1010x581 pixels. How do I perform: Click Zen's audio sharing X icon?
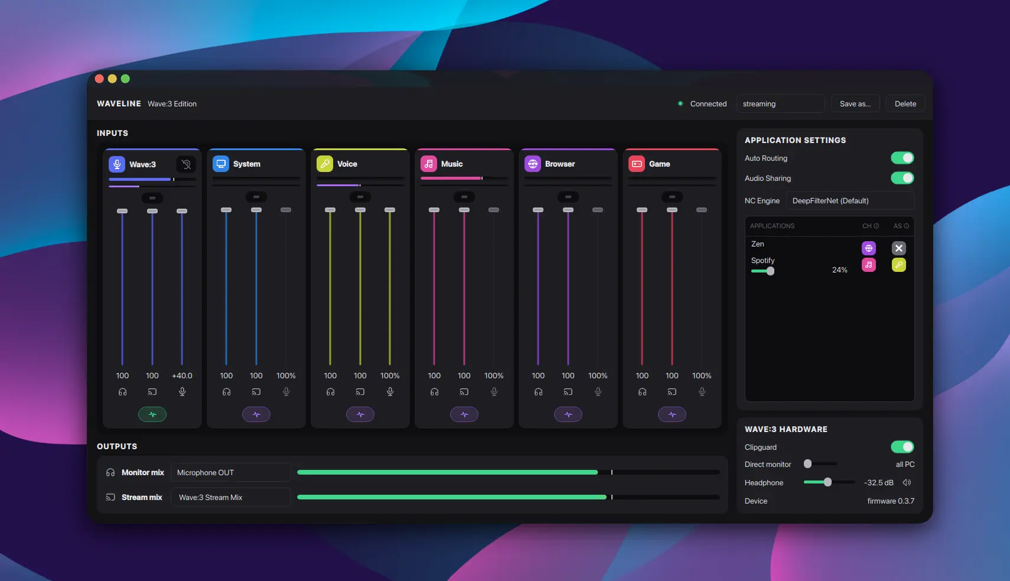point(899,248)
